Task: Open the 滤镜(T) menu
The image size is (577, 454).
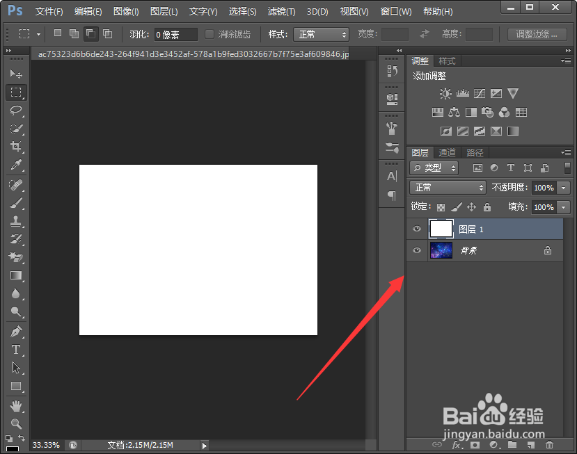Action: tap(281, 11)
